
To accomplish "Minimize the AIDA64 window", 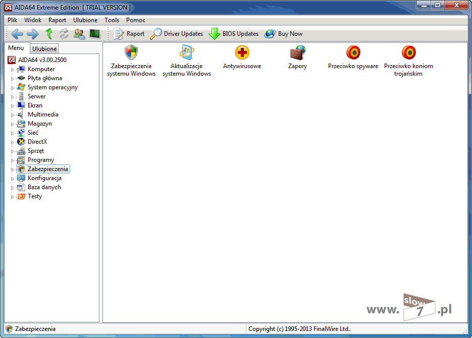I will [424, 5].
